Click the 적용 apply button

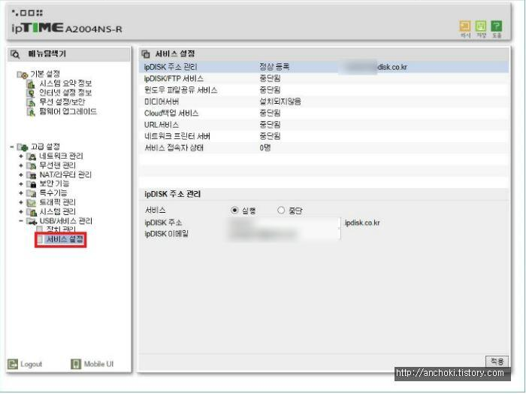coord(497,362)
